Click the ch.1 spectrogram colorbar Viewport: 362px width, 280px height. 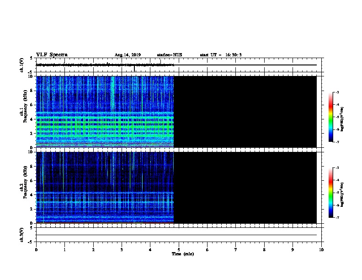[x=331, y=117]
